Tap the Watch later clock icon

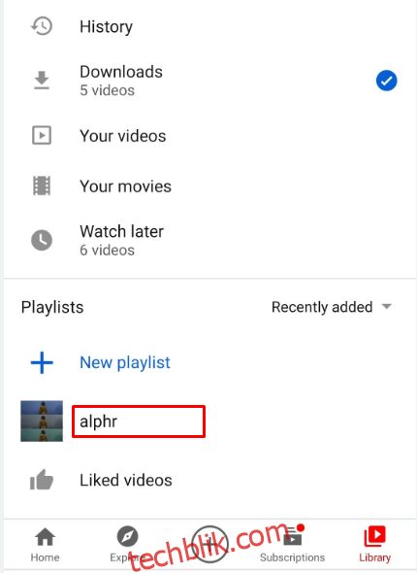point(42,240)
